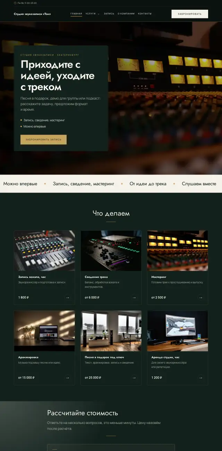This screenshot has width=222, height=451.
Task: Open the arrow on Аренда студии card
Action: pyautogui.click(x=200, y=377)
